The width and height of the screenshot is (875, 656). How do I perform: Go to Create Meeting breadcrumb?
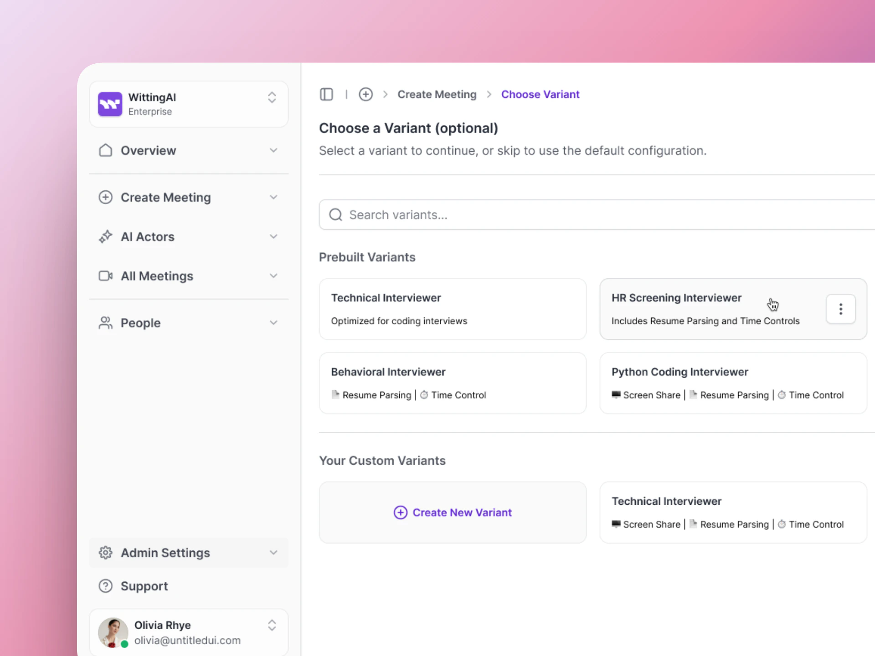coord(437,94)
